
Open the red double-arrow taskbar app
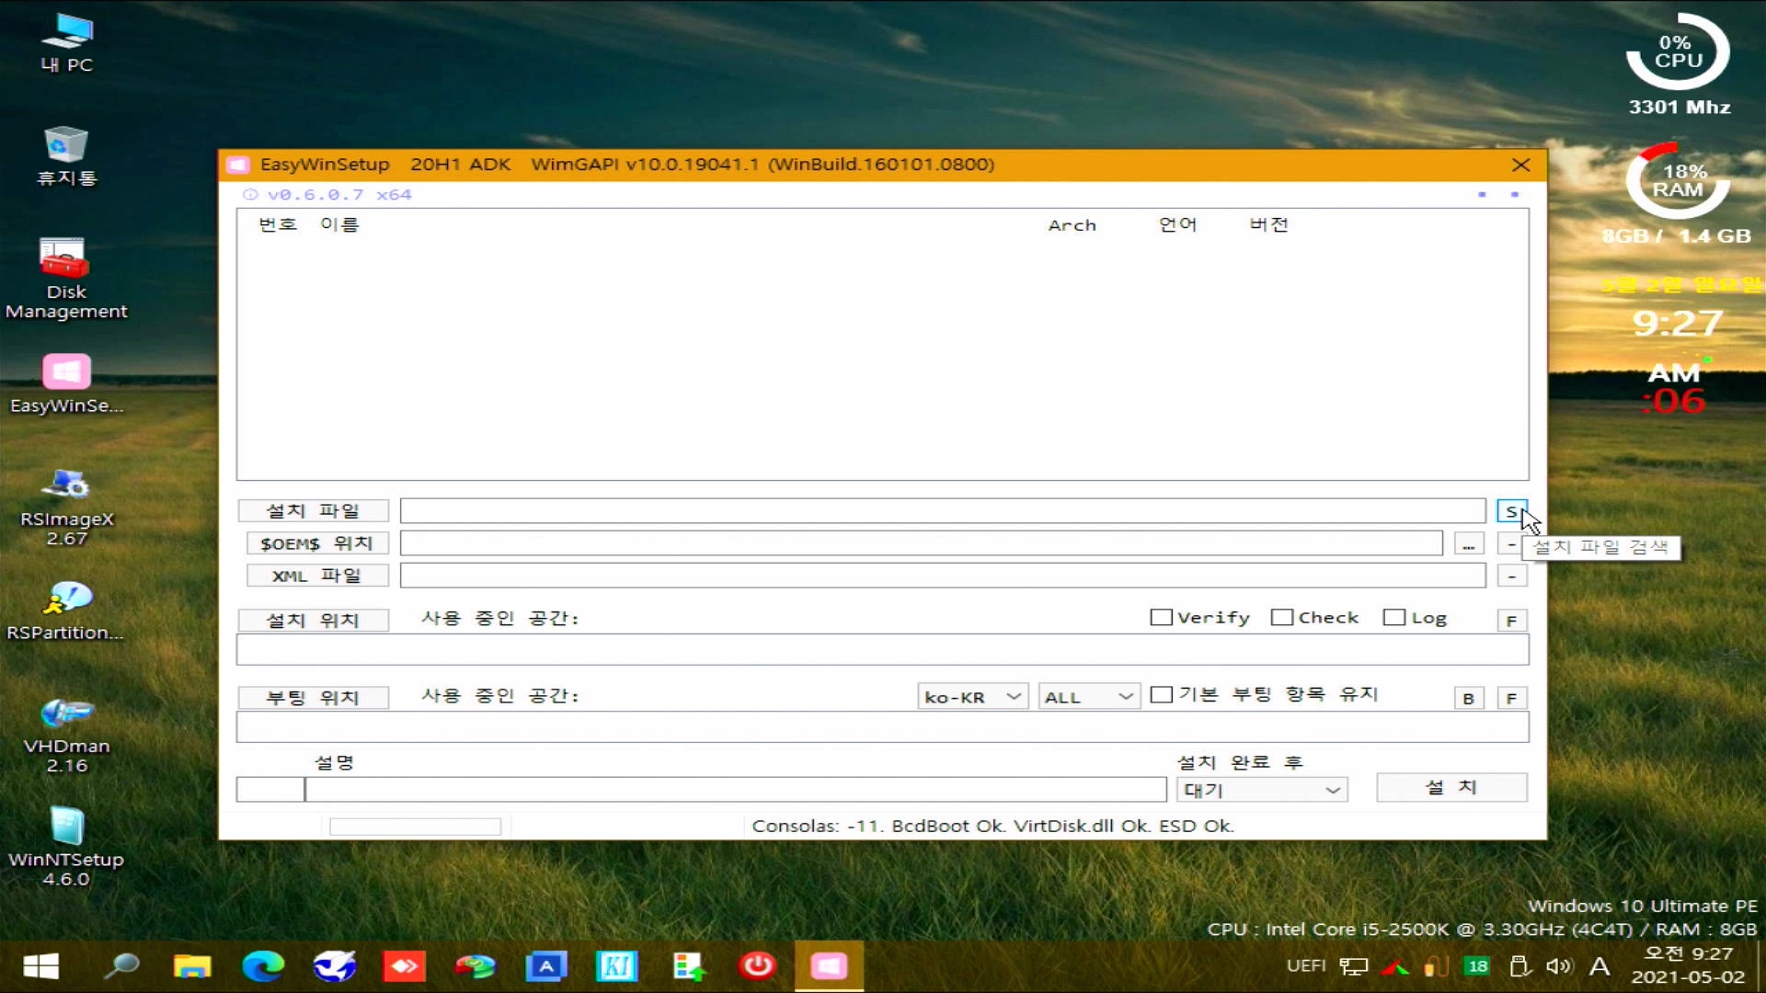coord(405,965)
